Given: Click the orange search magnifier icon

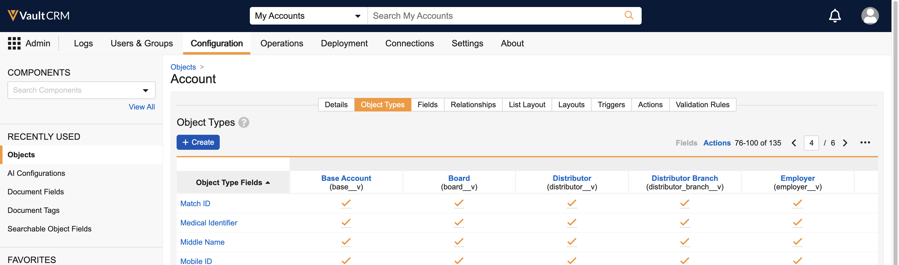Looking at the screenshot, I should 629,15.
